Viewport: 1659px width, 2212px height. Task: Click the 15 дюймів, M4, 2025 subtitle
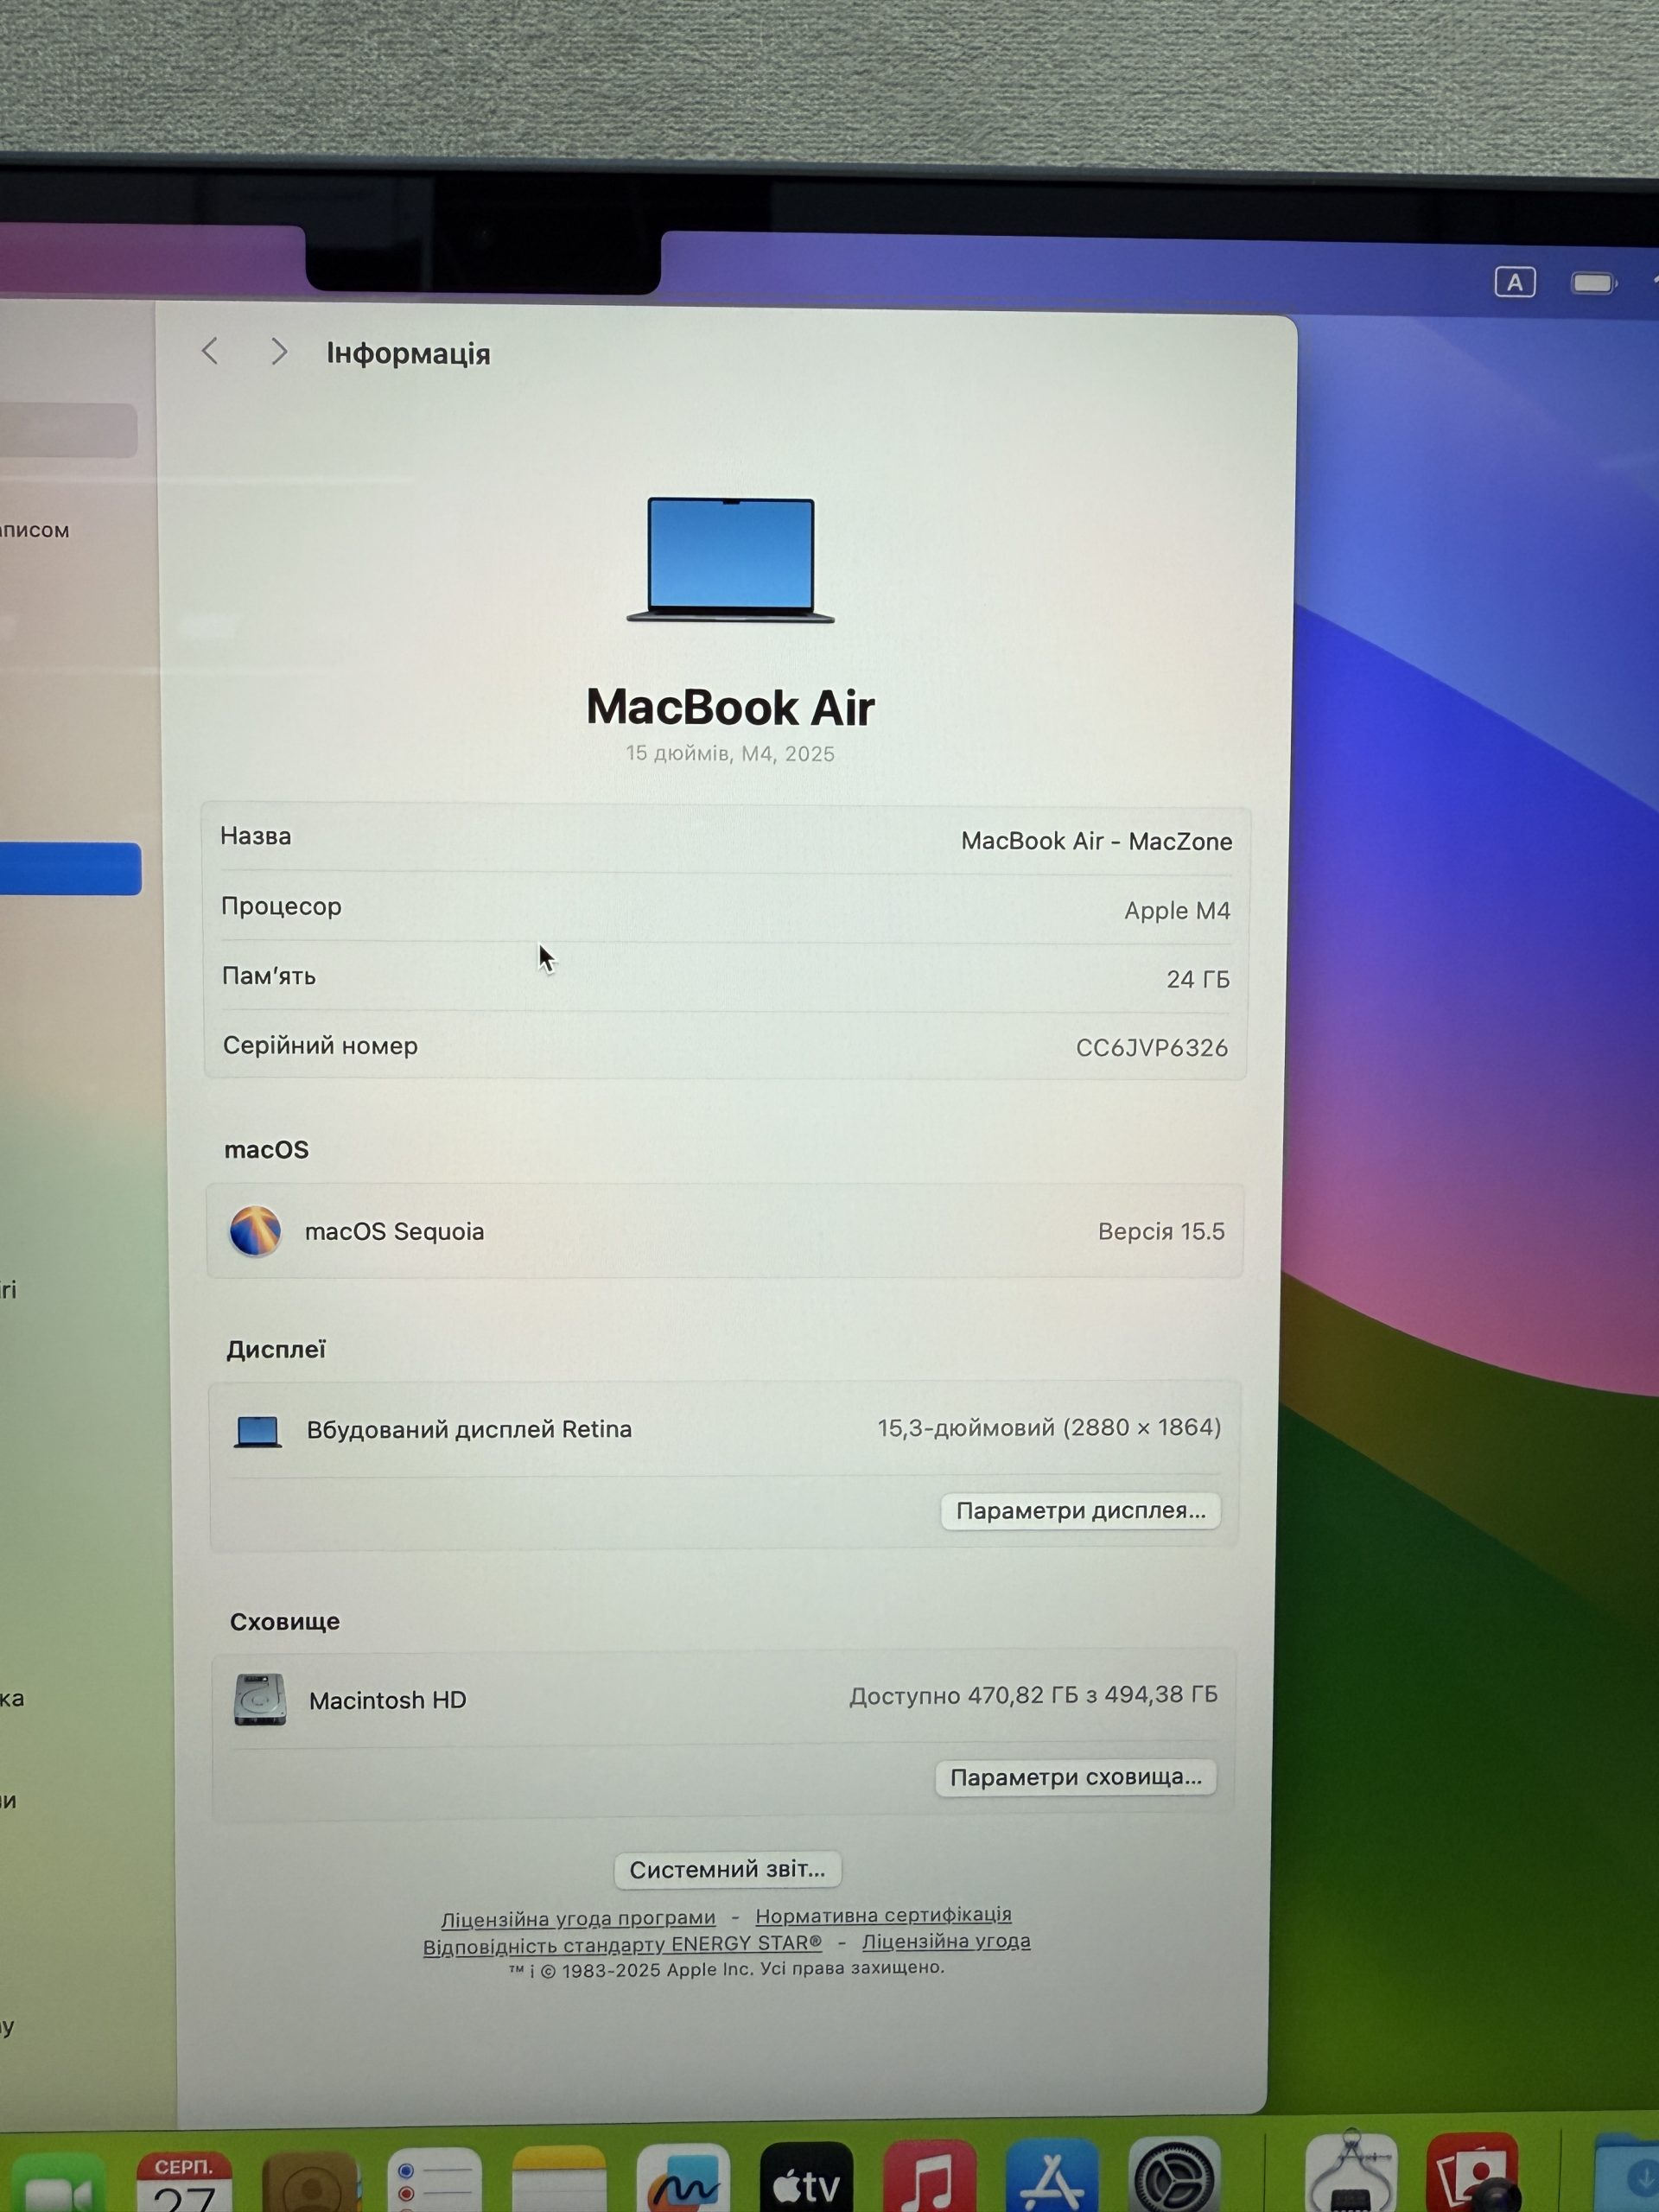[730, 753]
